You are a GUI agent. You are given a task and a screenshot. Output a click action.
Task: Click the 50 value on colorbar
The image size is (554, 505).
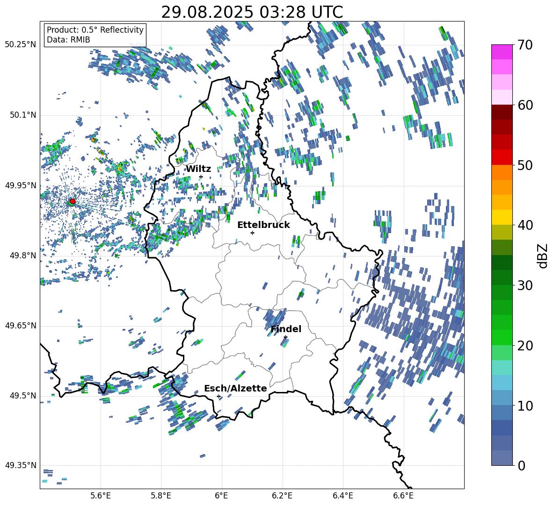click(x=525, y=165)
